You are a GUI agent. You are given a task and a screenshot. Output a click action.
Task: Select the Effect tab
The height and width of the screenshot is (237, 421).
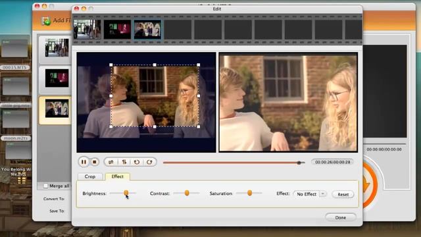click(x=117, y=176)
